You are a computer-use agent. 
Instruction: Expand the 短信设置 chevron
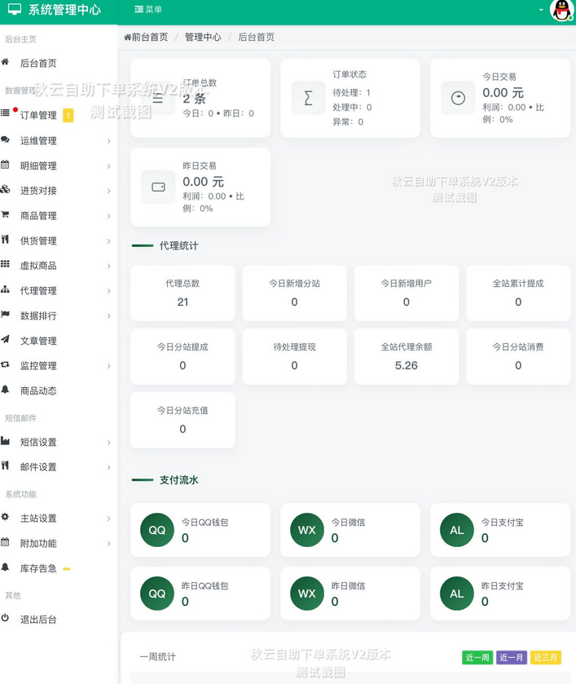(108, 443)
